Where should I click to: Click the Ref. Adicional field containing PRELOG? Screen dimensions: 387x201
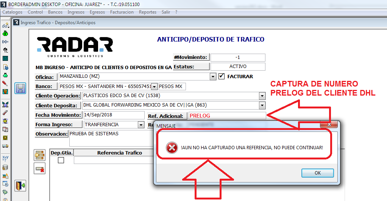click(x=227, y=116)
